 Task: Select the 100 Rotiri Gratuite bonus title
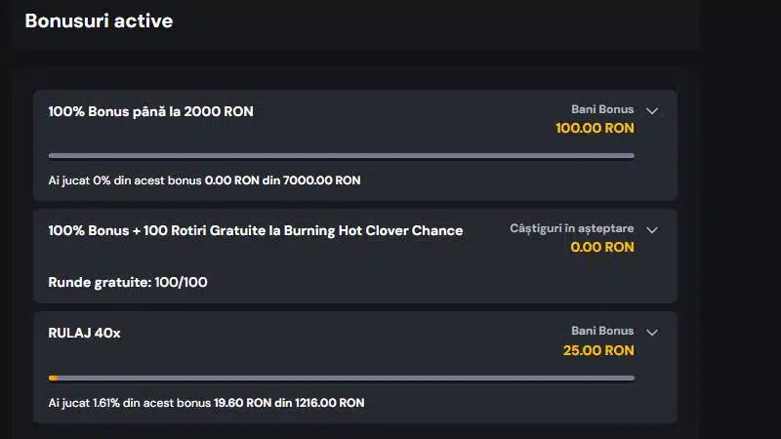pyautogui.click(x=255, y=230)
